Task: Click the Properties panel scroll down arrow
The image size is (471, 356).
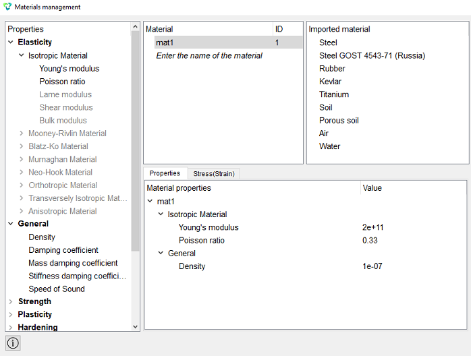Action: tap(135, 326)
